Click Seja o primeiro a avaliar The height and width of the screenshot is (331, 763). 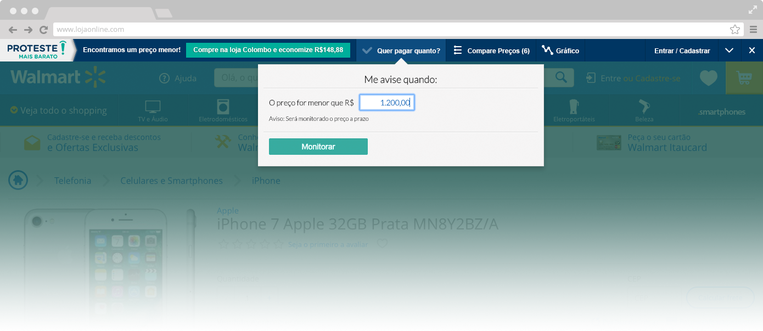[328, 244]
